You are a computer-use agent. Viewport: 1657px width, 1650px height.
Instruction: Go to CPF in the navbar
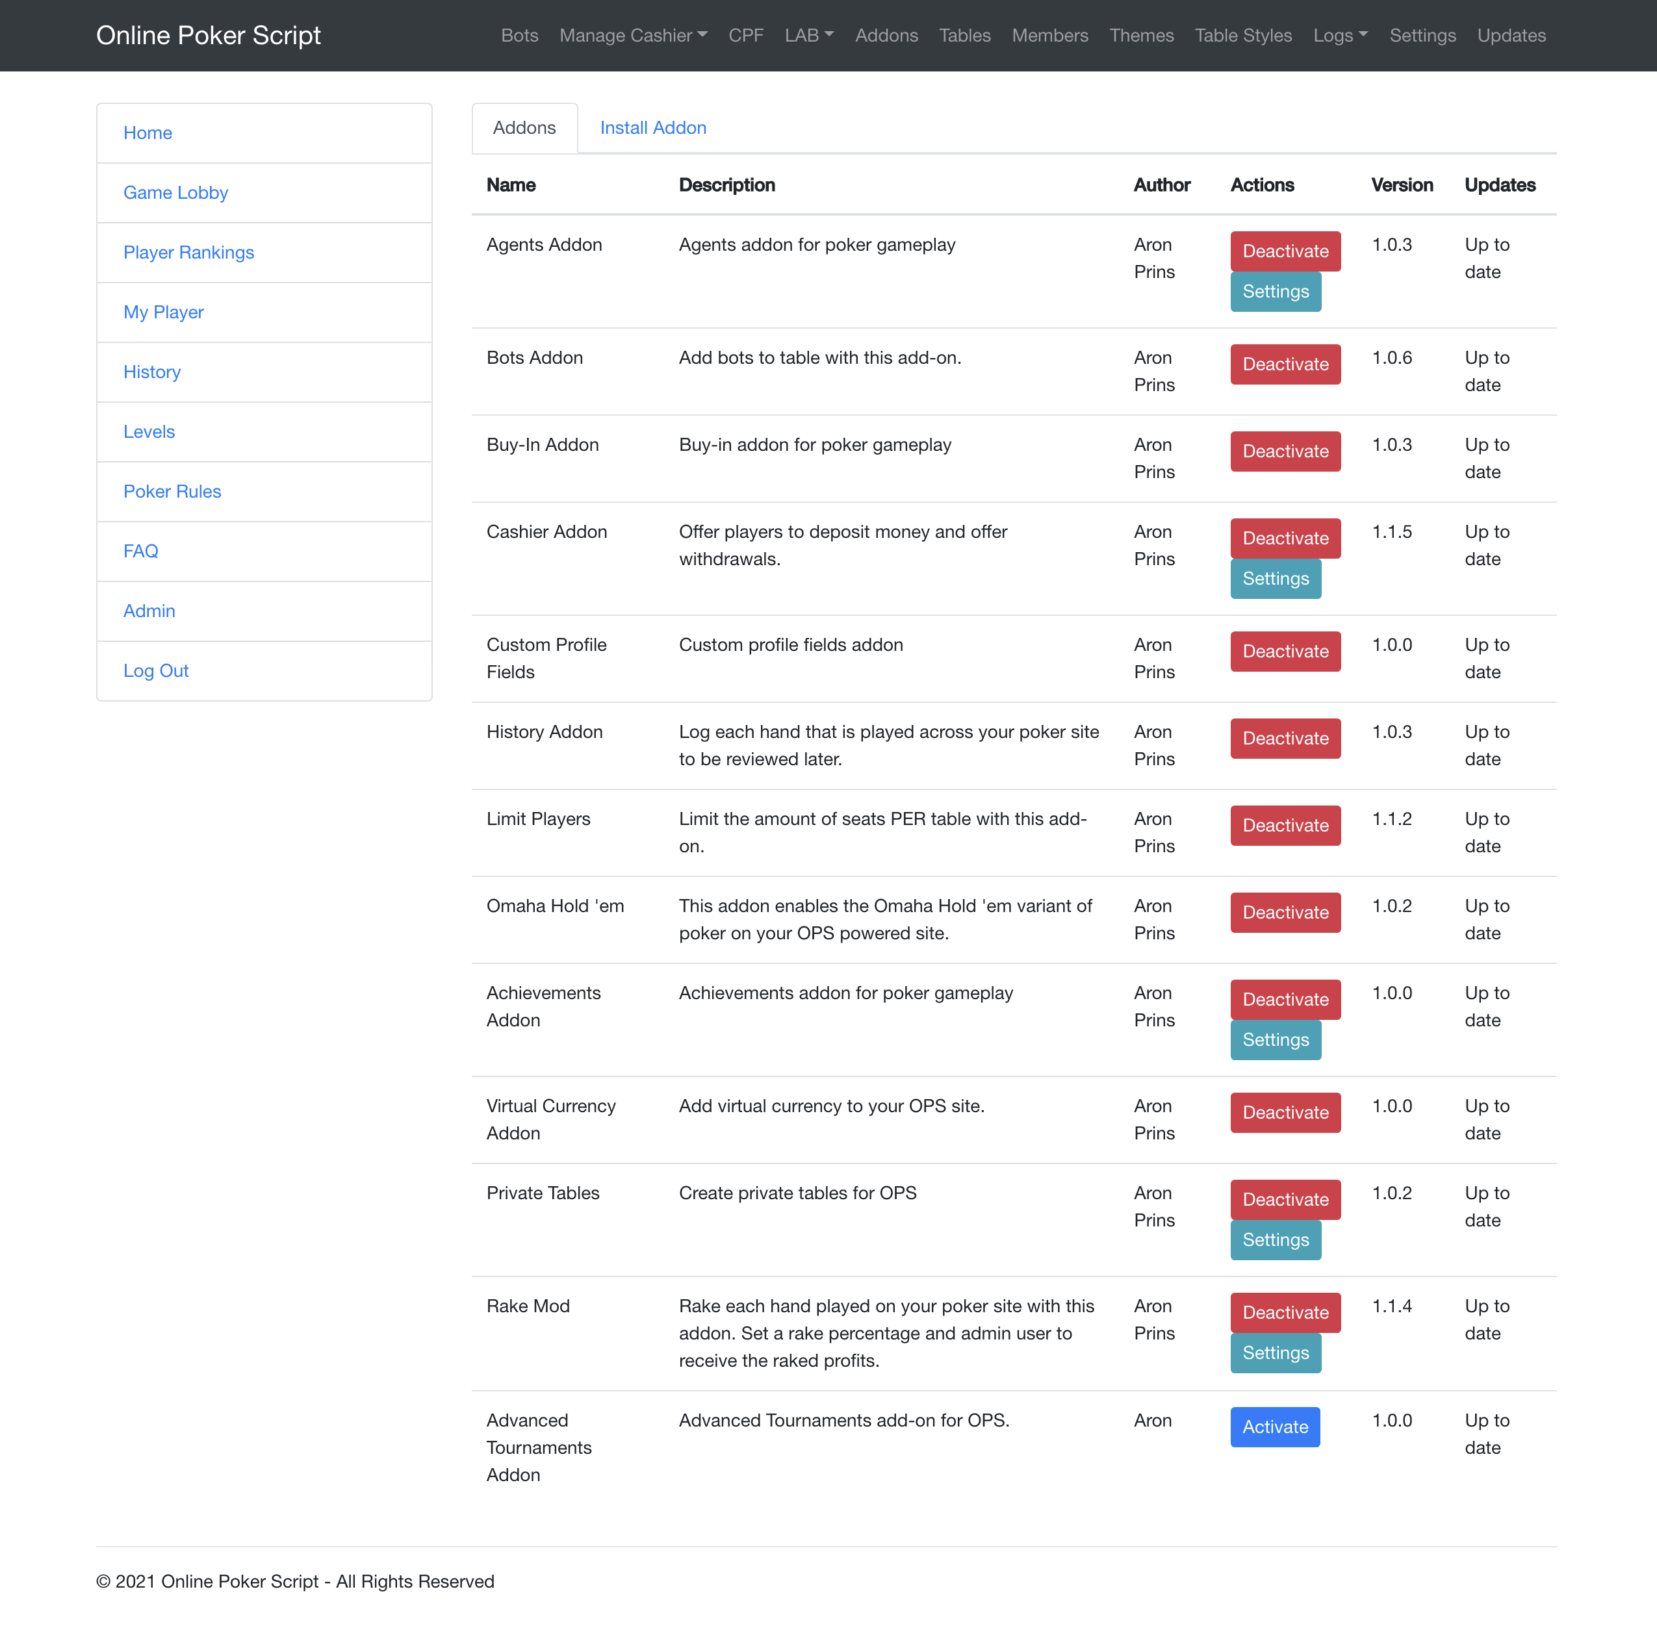[x=745, y=35]
